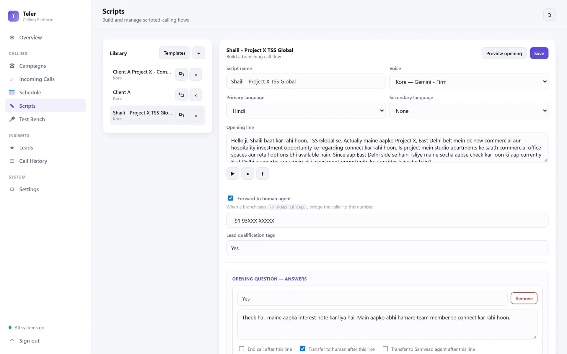Duplicate the Shaili - Project X TSS script
This screenshot has height=354, width=567.
click(181, 115)
